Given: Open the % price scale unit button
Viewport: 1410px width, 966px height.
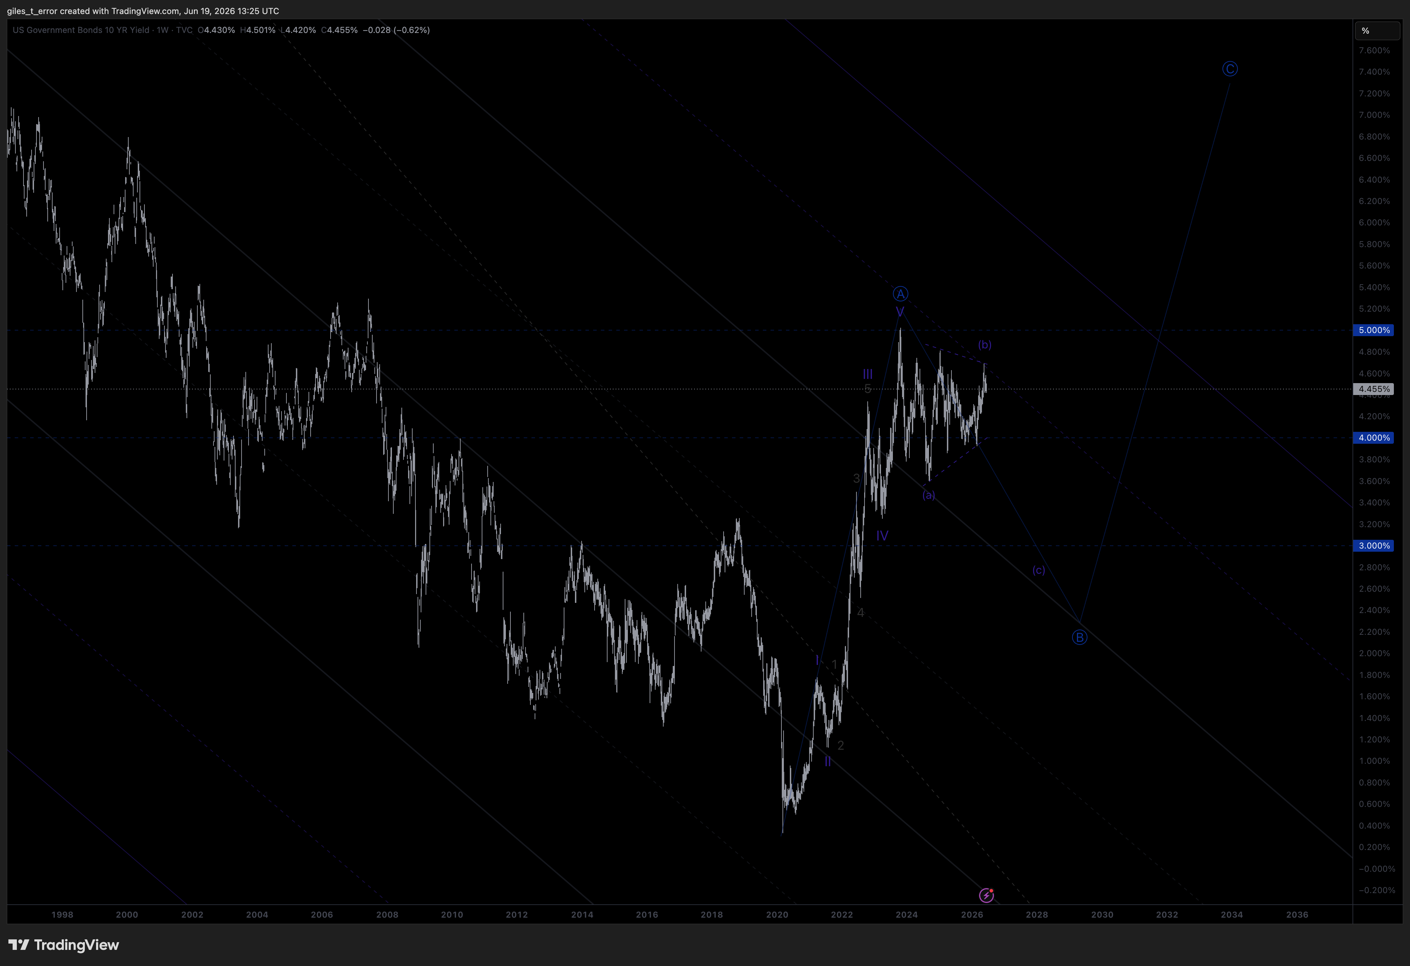Looking at the screenshot, I should click(x=1377, y=31).
